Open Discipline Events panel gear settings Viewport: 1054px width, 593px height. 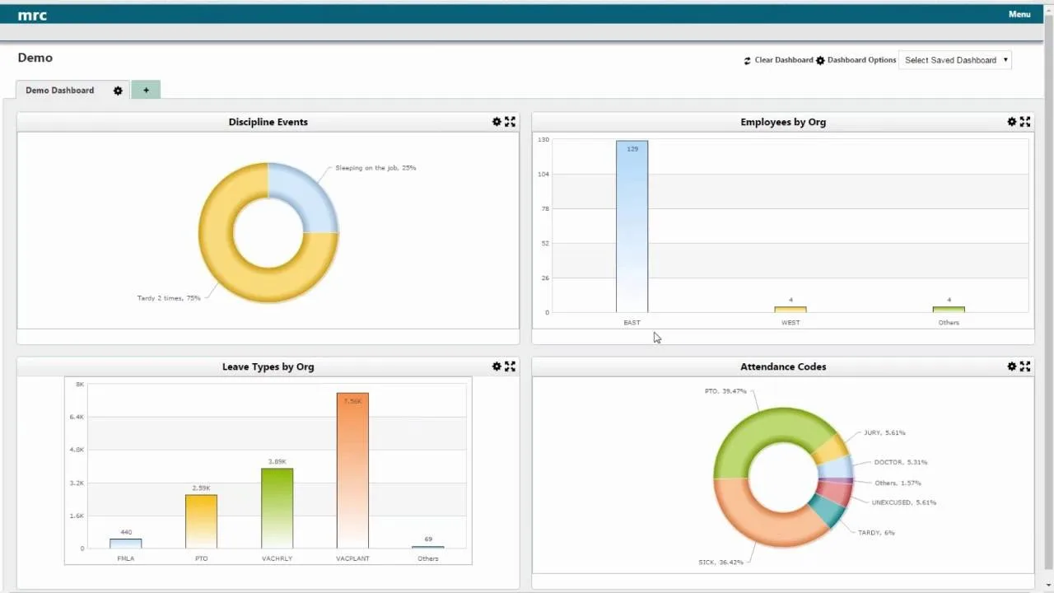tap(497, 122)
